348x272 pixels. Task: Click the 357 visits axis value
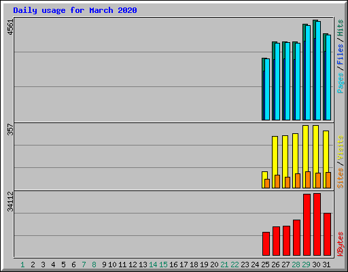tap(10, 129)
